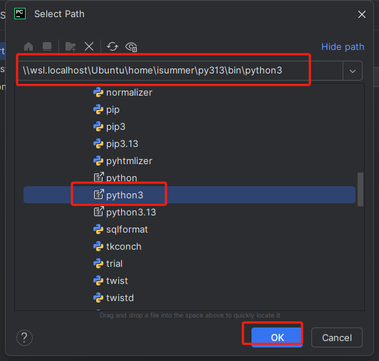This screenshot has height=361, width=379.
Task: Click the desktop directory icon
Action: tap(47, 46)
